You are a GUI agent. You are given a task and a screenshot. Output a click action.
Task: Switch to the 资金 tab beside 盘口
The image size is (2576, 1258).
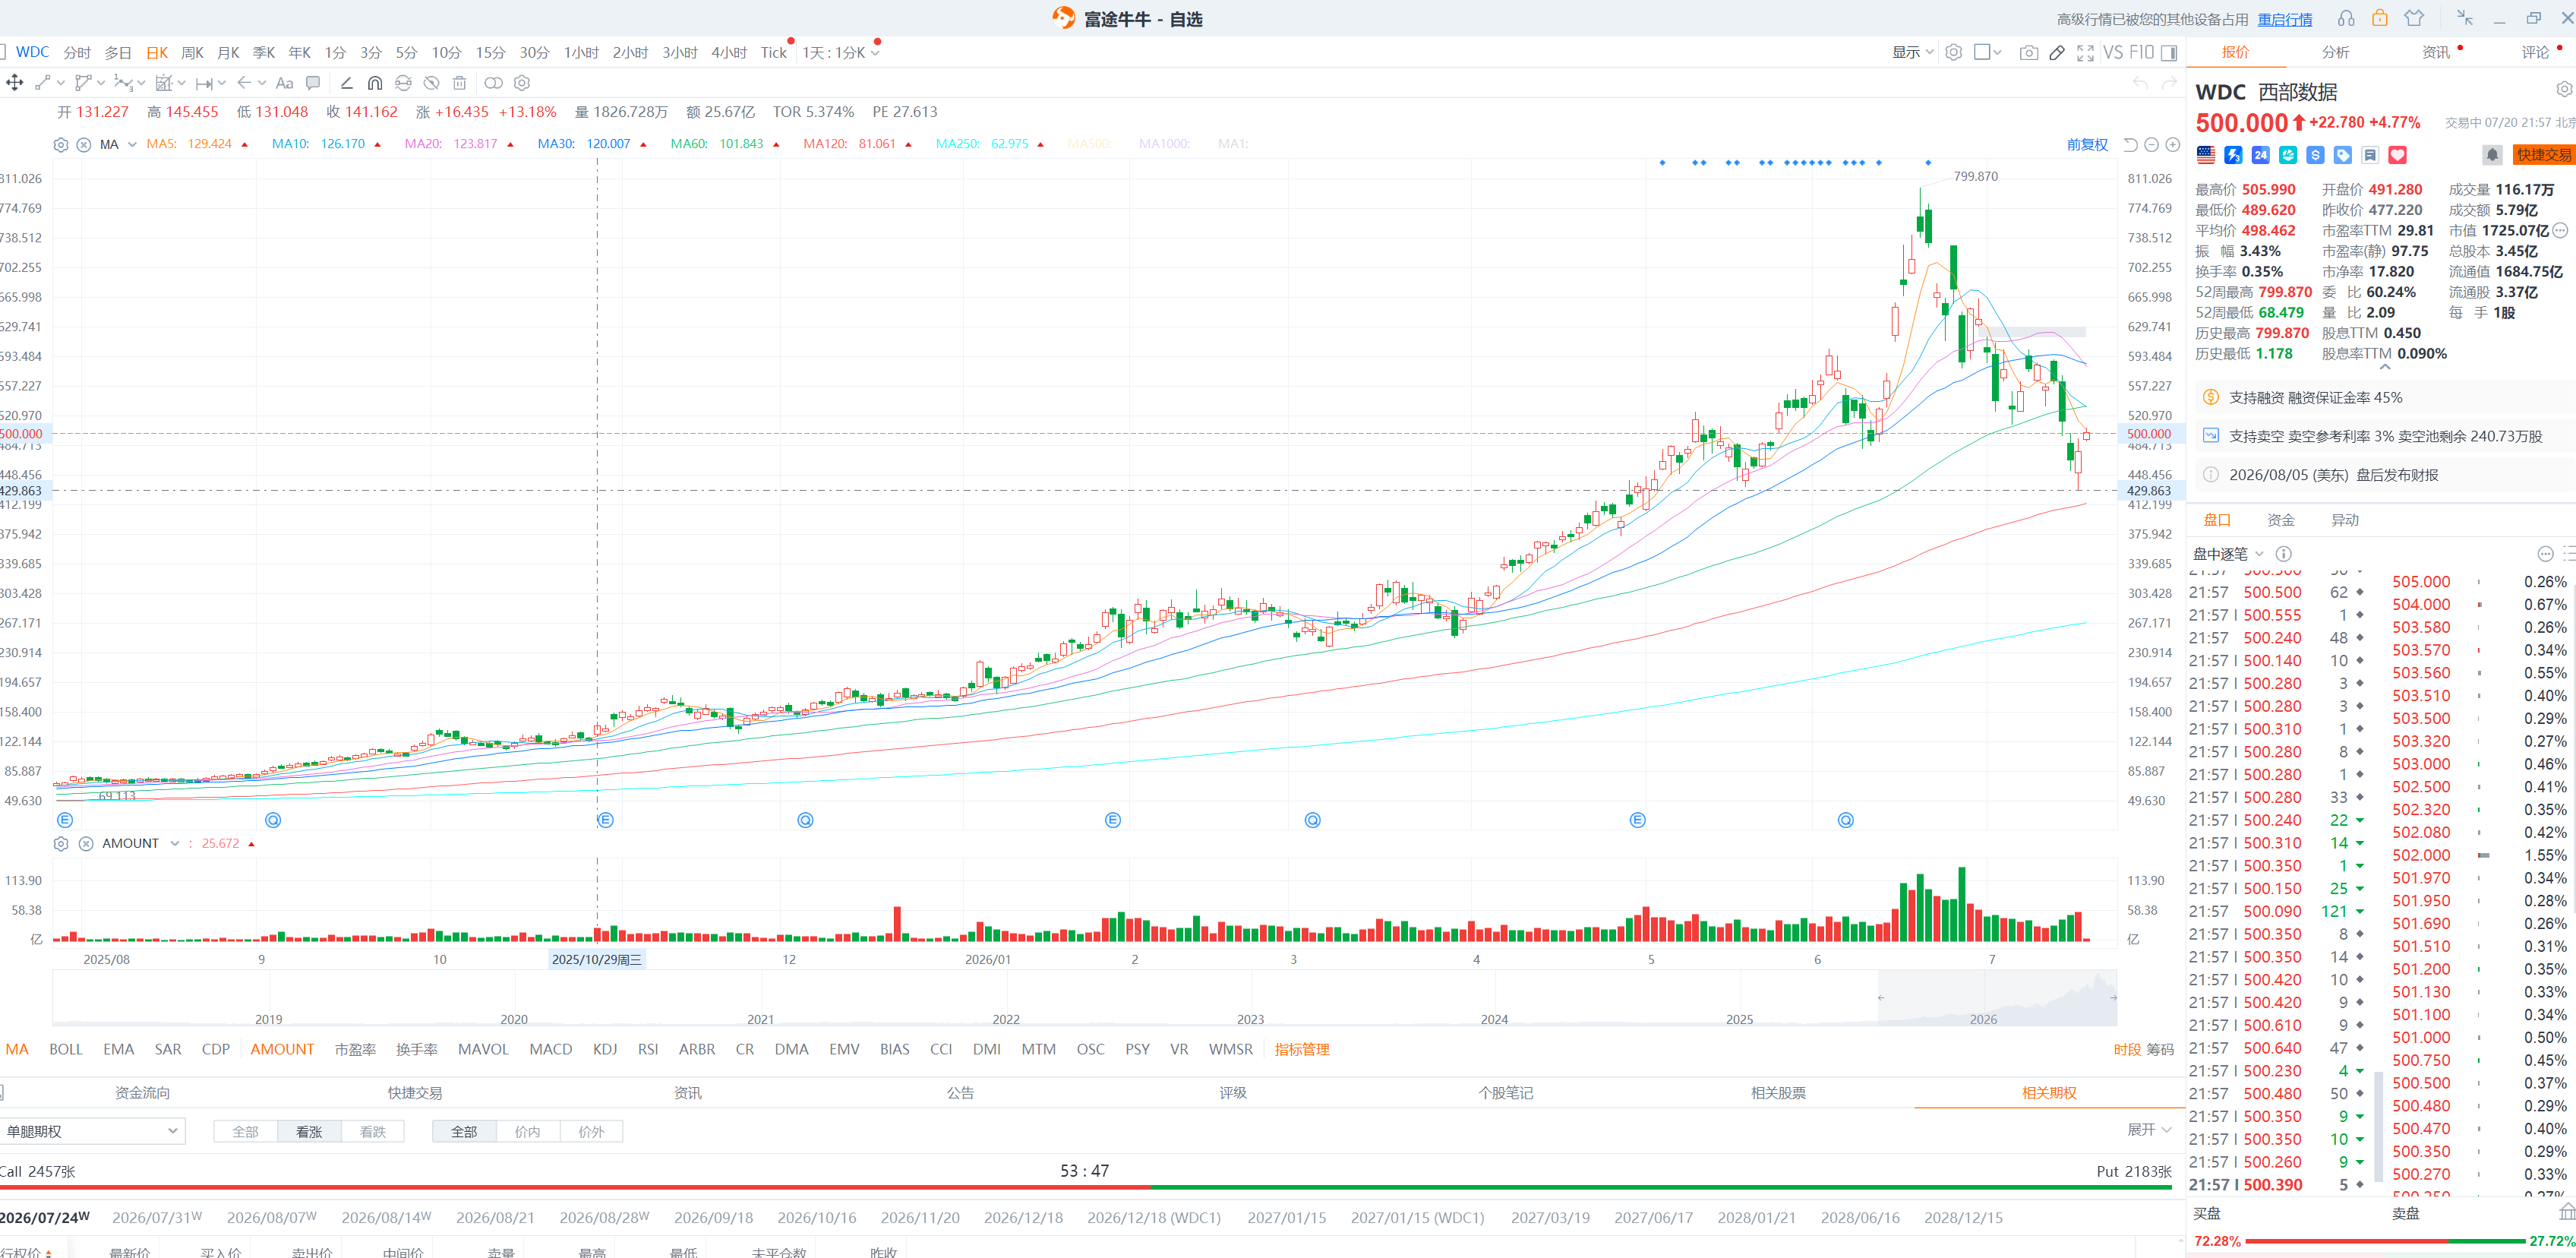pyautogui.click(x=2281, y=520)
